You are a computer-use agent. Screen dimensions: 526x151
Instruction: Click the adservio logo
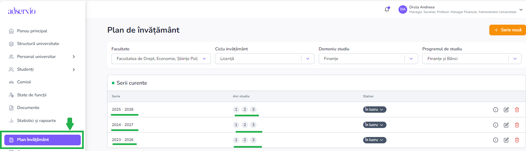(x=22, y=11)
